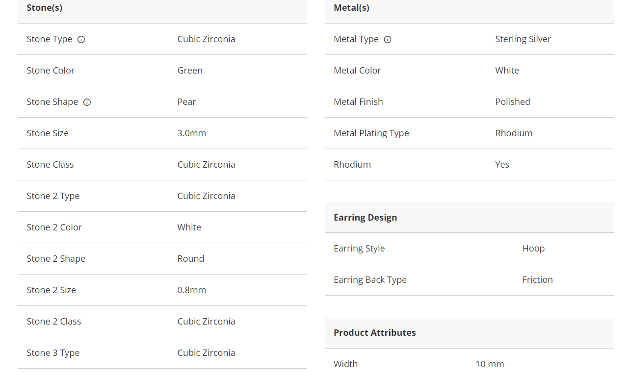The height and width of the screenshot is (376, 630).
Task: Click the 10 mm width value
Action: click(489, 364)
